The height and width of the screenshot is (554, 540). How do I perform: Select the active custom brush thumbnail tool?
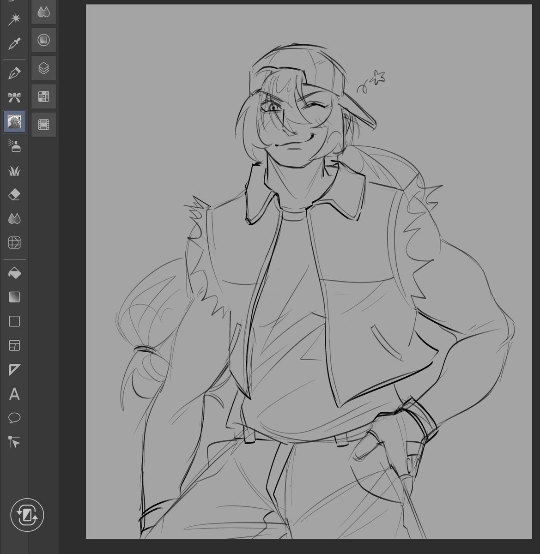[x=14, y=122]
